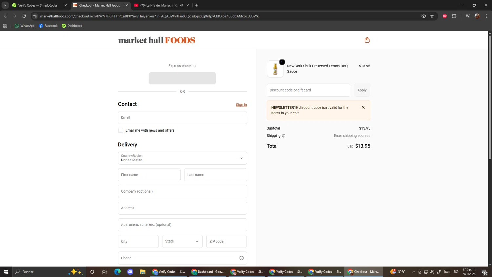Select the Checkout - Market Hall Foods tab
The width and height of the screenshot is (492, 277).
pyautogui.click(x=99, y=5)
